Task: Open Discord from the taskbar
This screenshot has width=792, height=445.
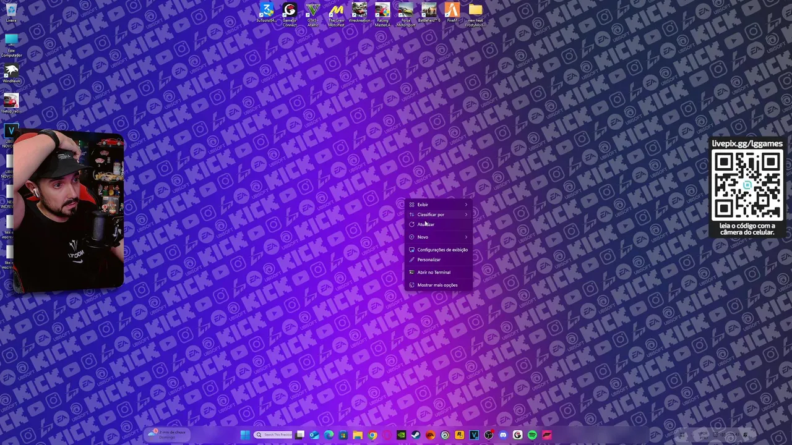Action: [x=503, y=435]
